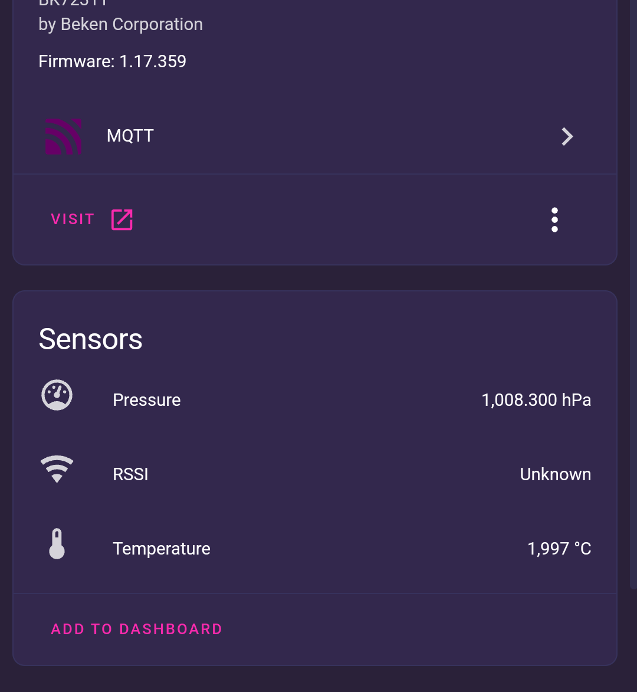The width and height of the screenshot is (637, 692).
Task: Open the Temperature sensor entity row
Action: click(315, 549)
